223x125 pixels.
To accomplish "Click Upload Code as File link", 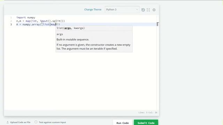I will tap(20, 122).
